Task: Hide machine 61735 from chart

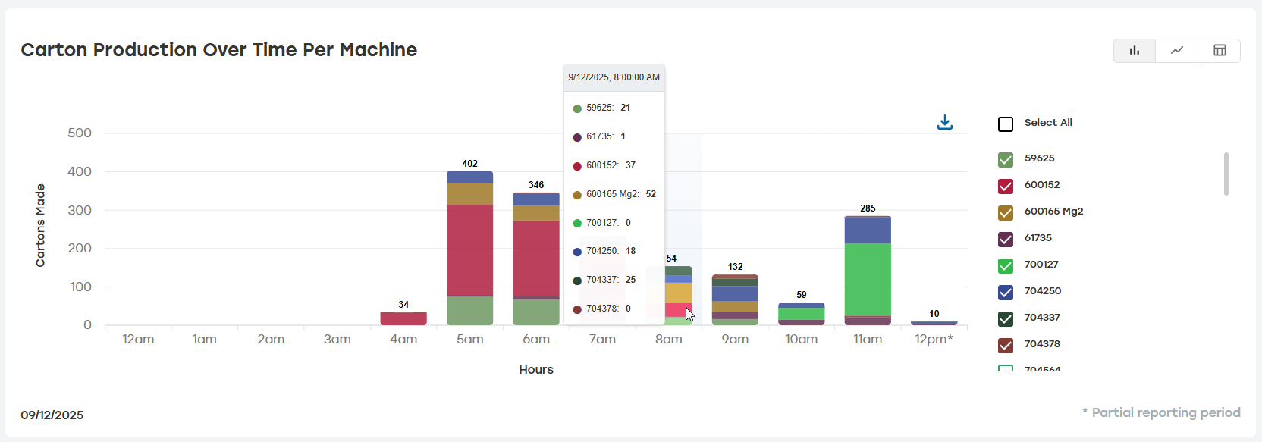Action: point(1006,240)
